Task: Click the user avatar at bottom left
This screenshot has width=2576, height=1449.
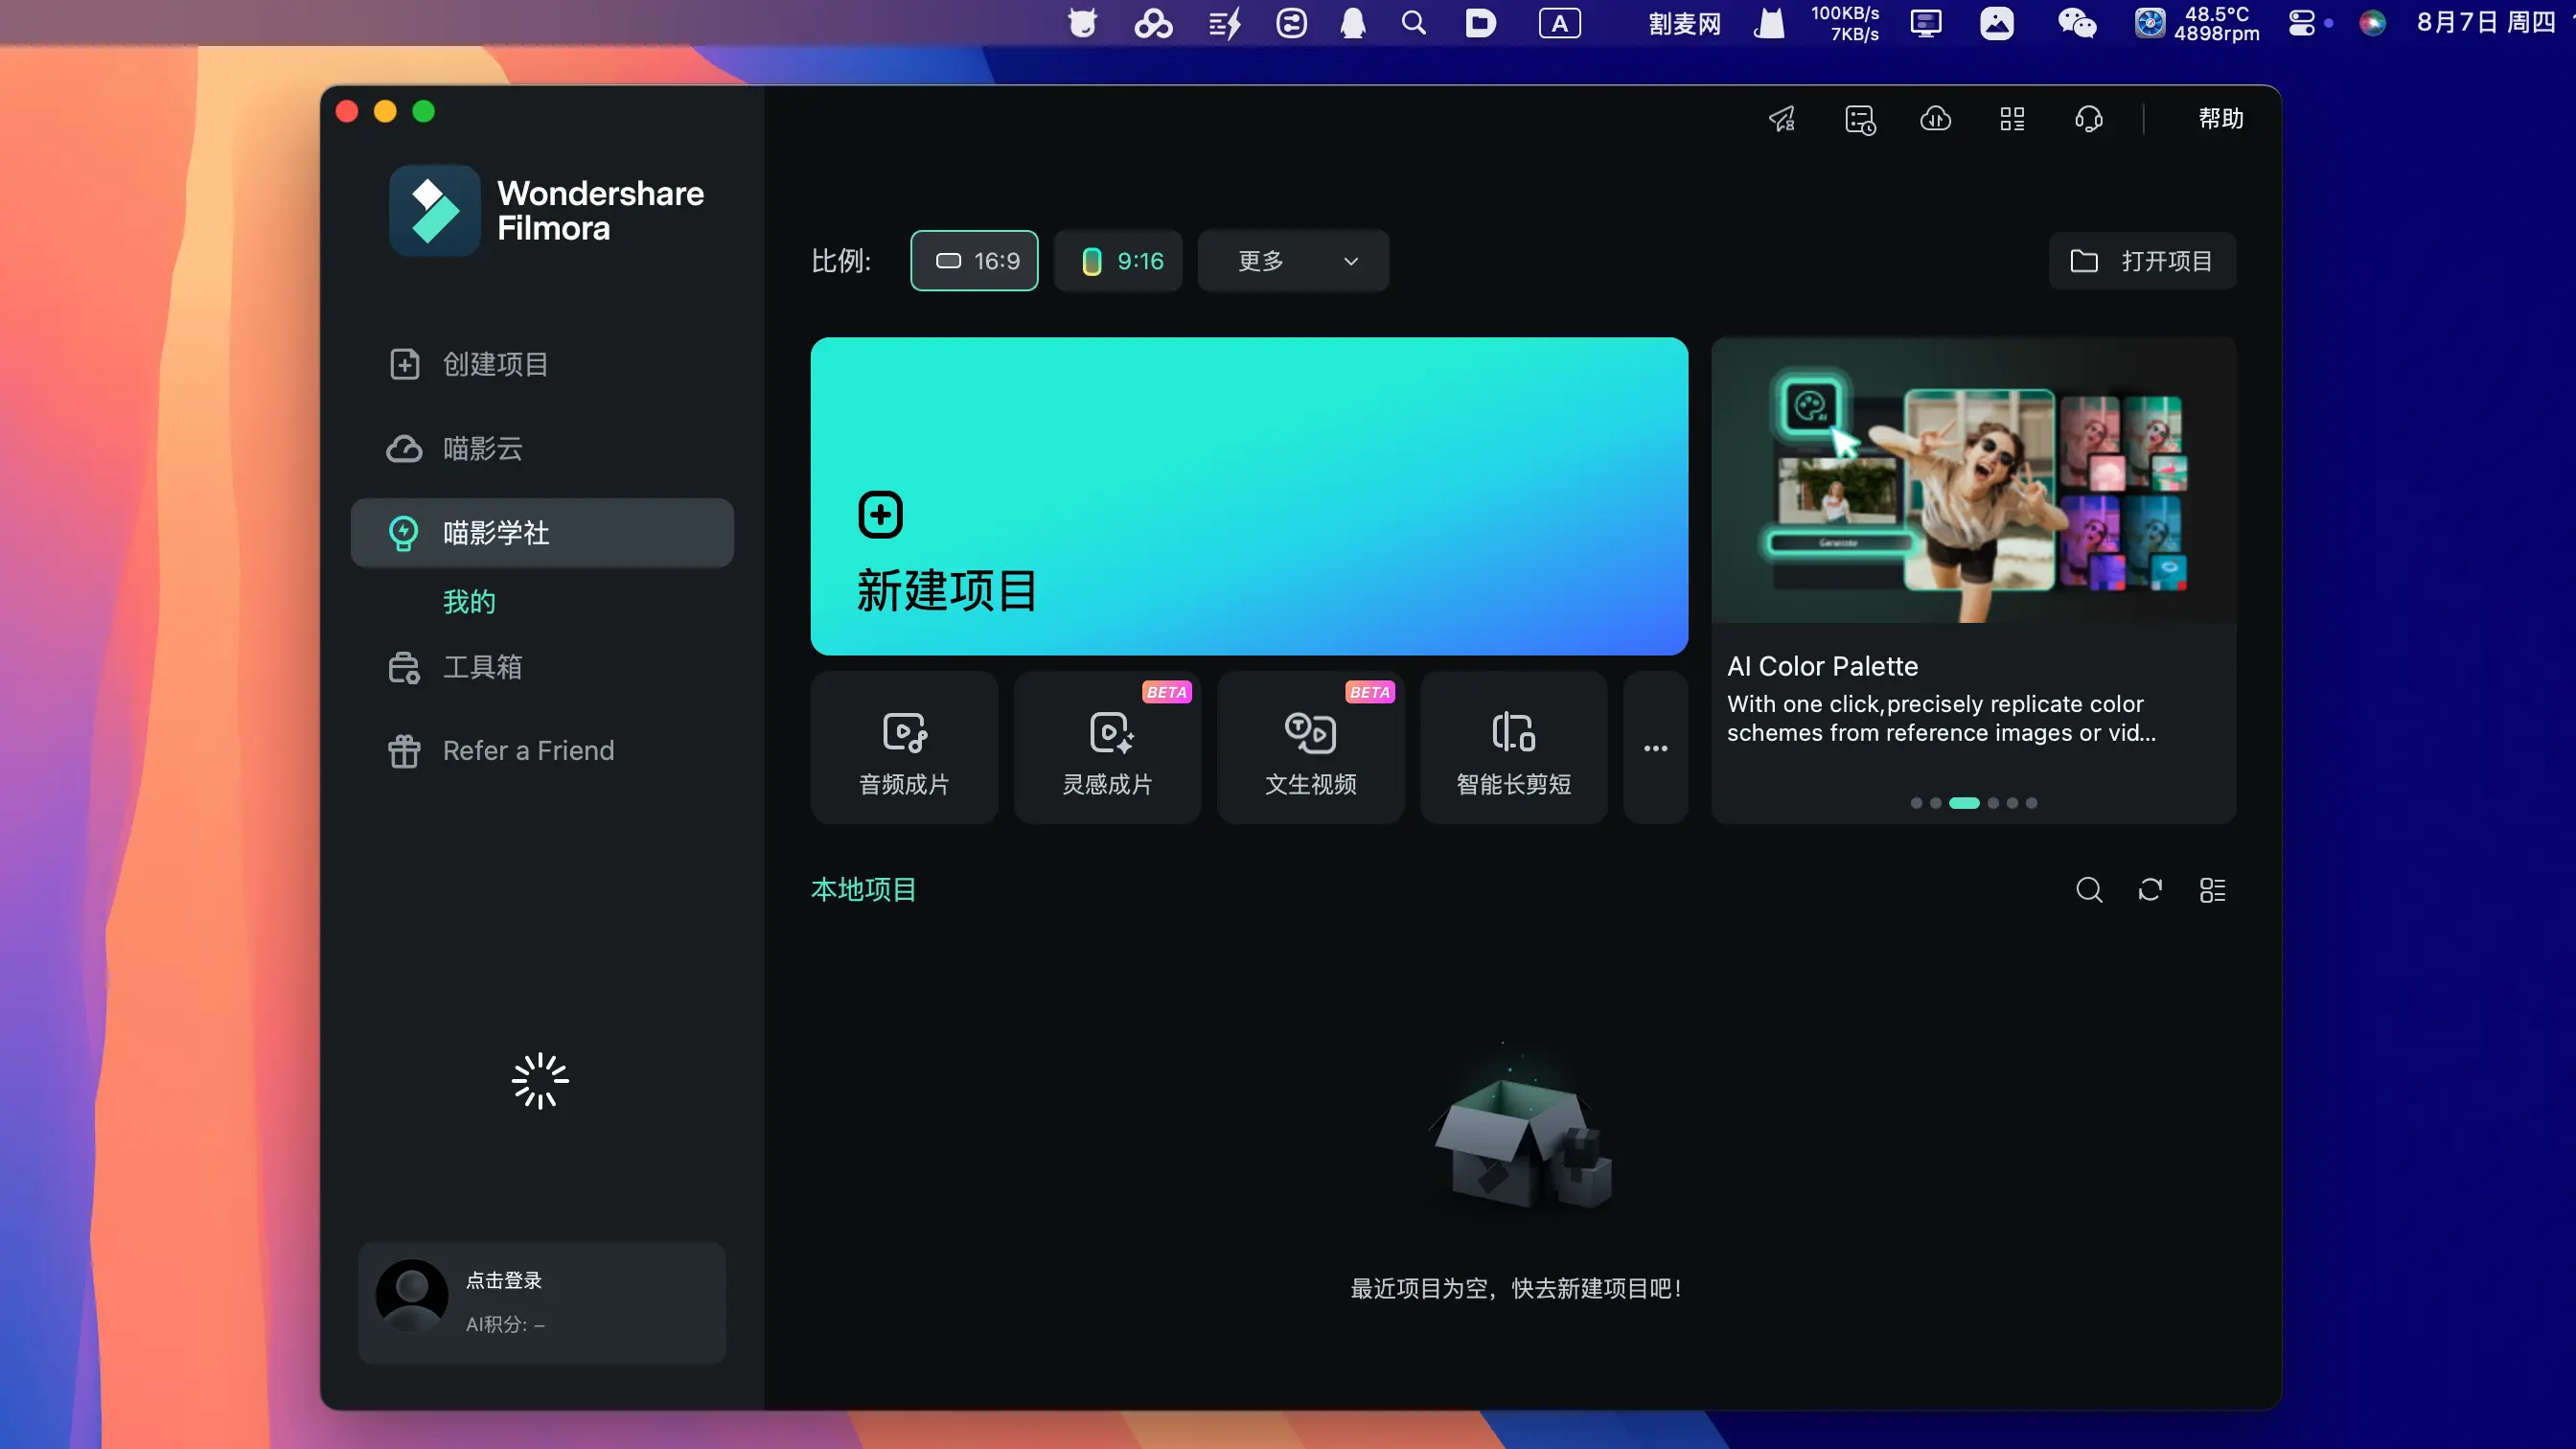Action: coord(411,1296)
